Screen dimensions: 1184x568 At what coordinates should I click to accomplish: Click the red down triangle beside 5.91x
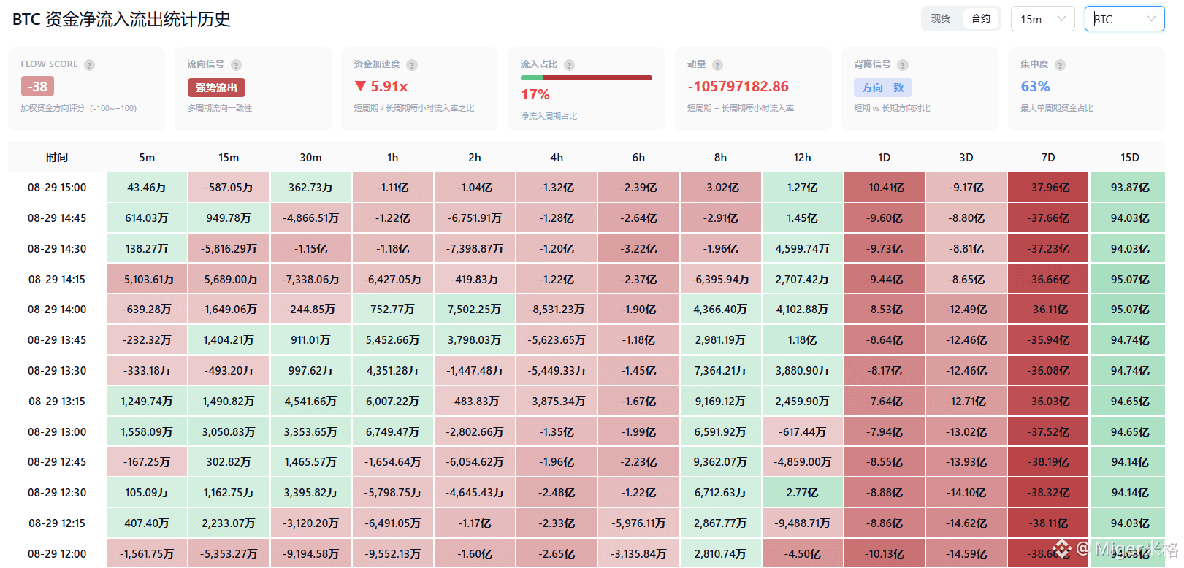(360, 86)
